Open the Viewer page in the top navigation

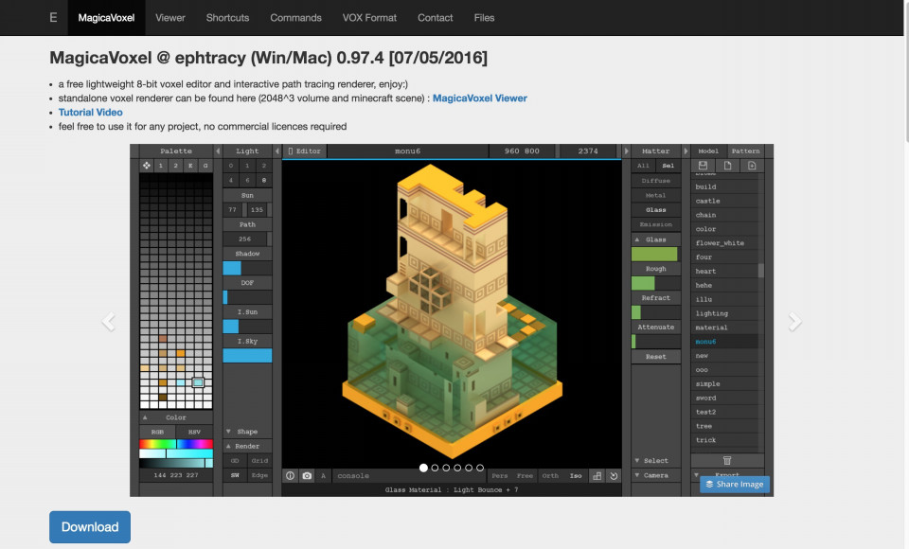[x=169, y=17]
